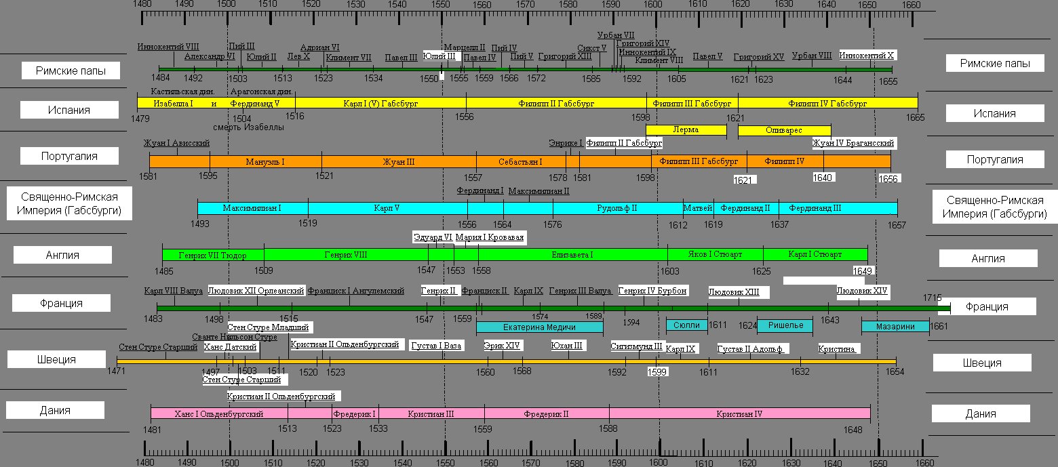Click the Себастьян I segment

[521, 162]
